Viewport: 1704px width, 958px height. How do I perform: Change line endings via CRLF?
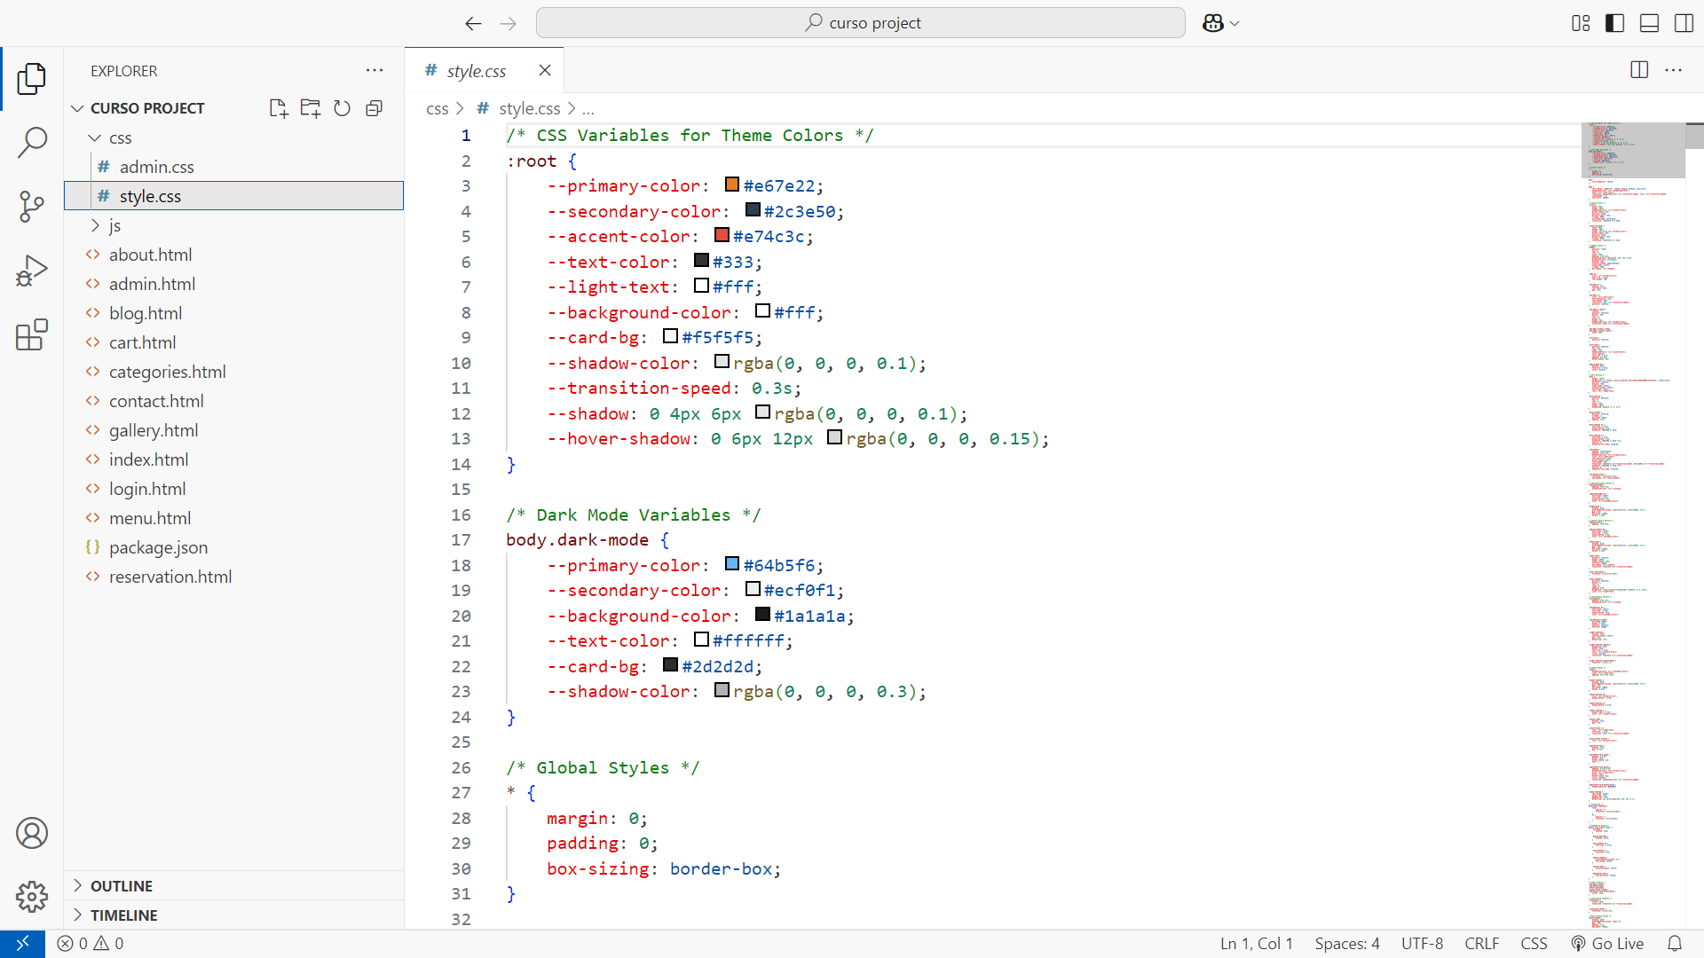point(1481,944)
